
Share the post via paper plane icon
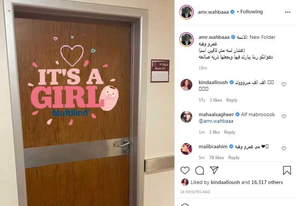(x=214, y=170)
